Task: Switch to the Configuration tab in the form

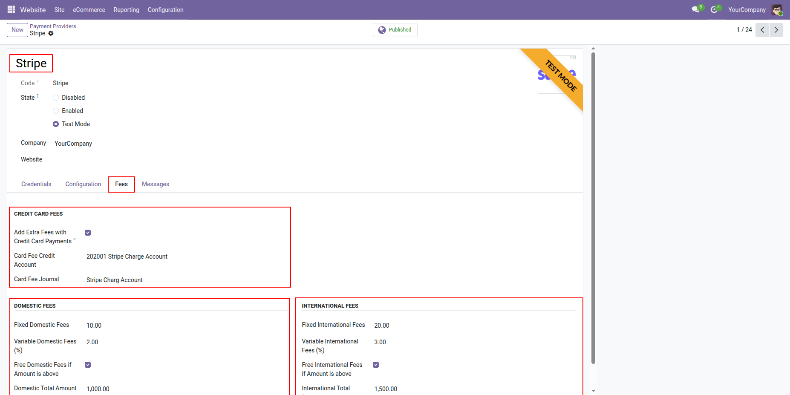Action: pos(83,184)
